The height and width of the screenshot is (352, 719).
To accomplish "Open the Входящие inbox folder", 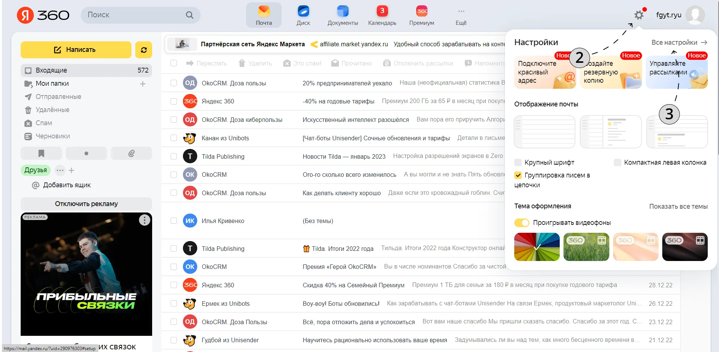I will coord(86,70).
